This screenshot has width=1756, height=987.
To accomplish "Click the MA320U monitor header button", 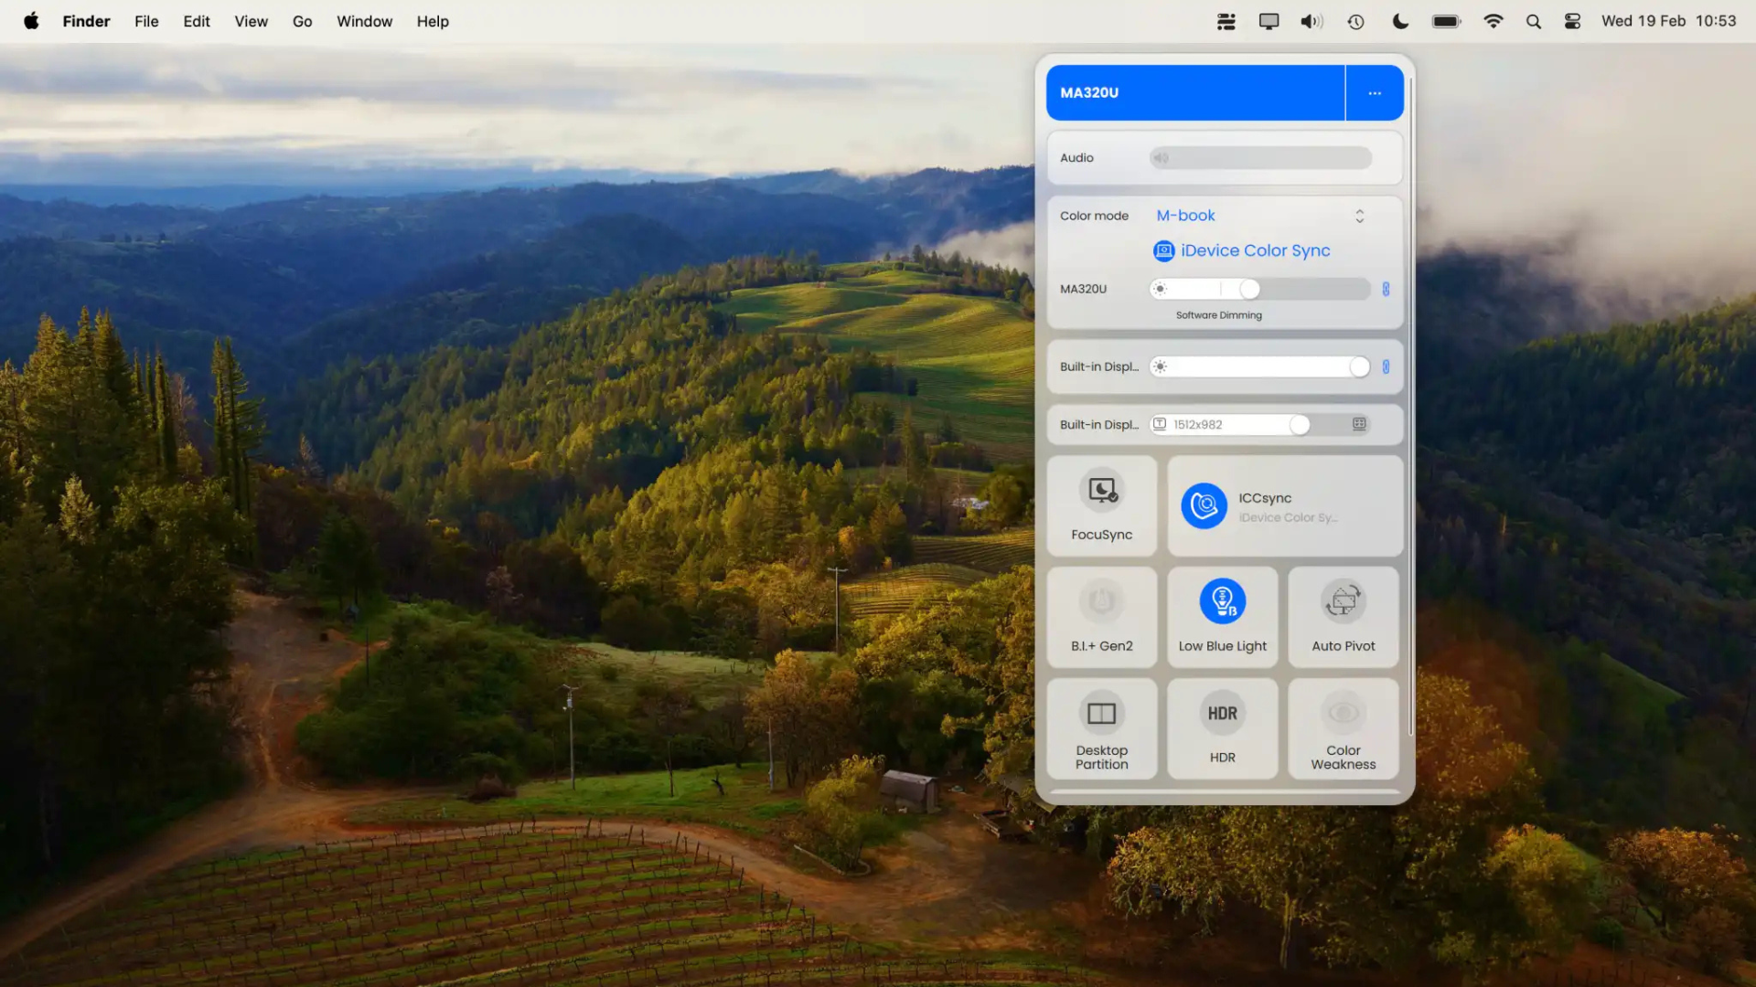I will point(1194,92).
